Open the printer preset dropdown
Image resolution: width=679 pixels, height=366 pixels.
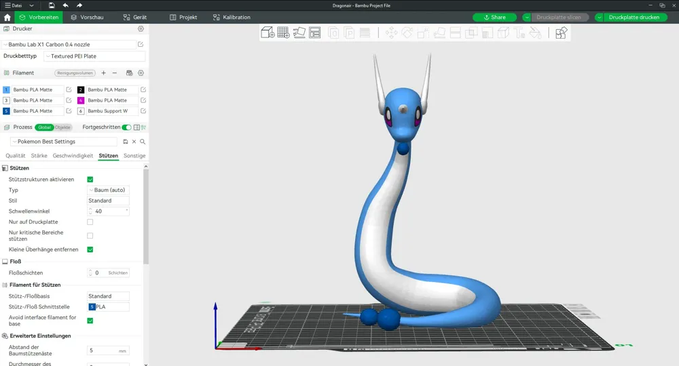point(69,45)
